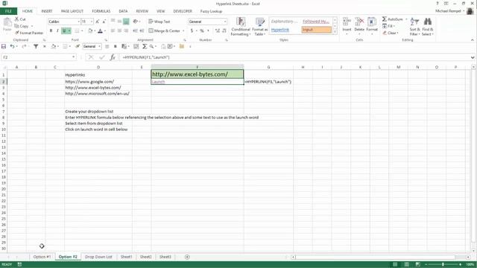Increase font size with the larger A
Screen dimensions: 477x268
click(x=98, y=22)
